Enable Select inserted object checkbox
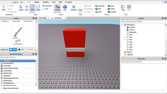The width and height of the screenshot is (167, 94). pyautogui.click(x=2, y=88)
